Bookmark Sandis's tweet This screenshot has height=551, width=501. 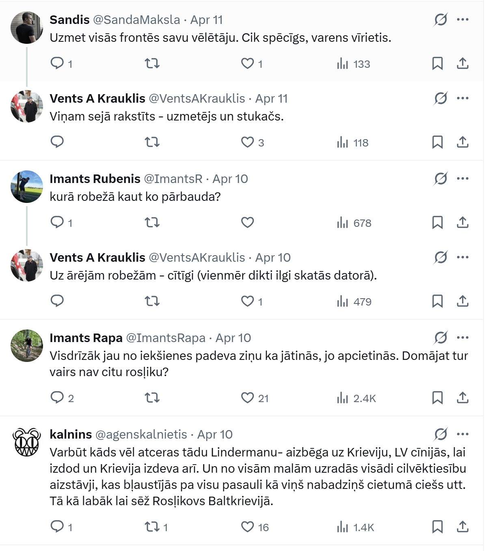click(x=437, y=63)
